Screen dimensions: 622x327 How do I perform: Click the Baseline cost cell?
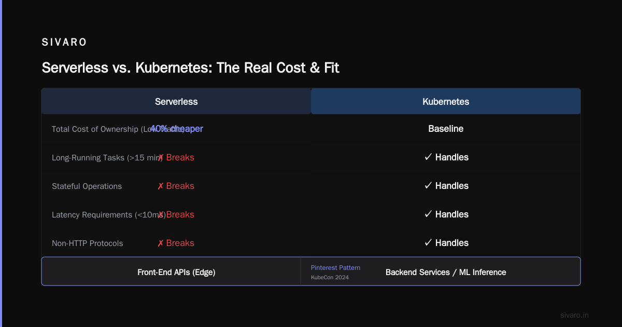446,129
